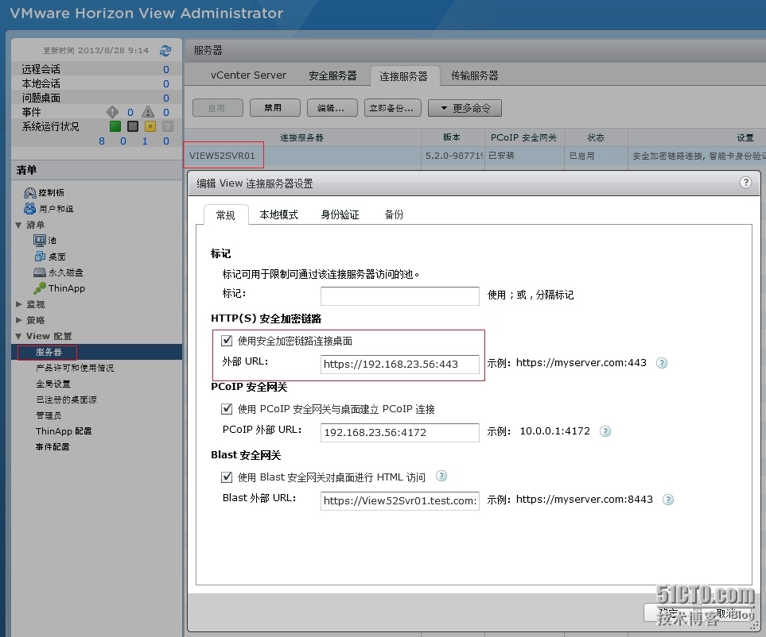Switch to 传输服务器 tab
Image resolution: width=766 pixels, height=637 pixels.
click(x=474, y=75)
